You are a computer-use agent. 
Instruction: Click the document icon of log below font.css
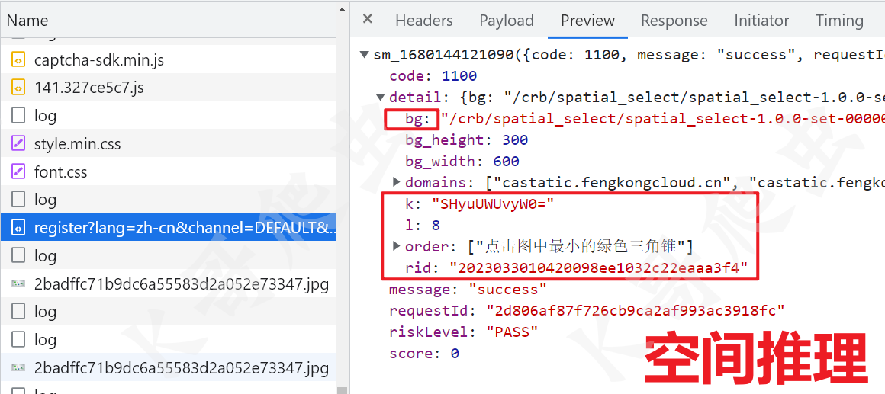(18, 200)
